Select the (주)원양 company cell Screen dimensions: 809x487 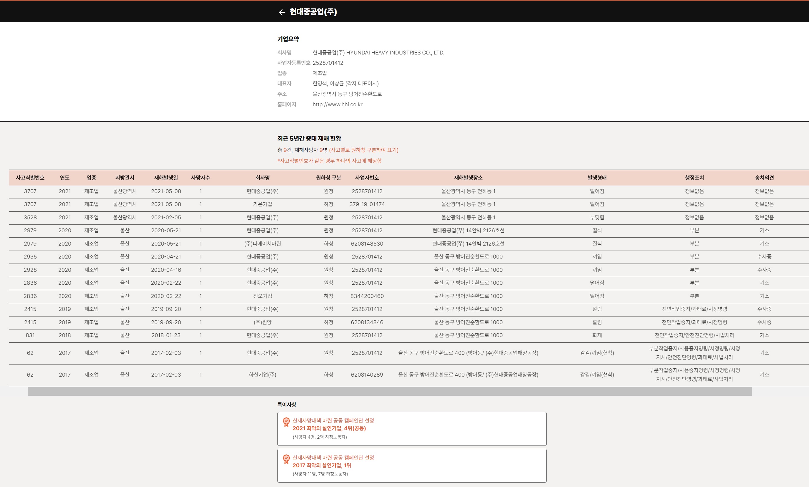[262, 322]
